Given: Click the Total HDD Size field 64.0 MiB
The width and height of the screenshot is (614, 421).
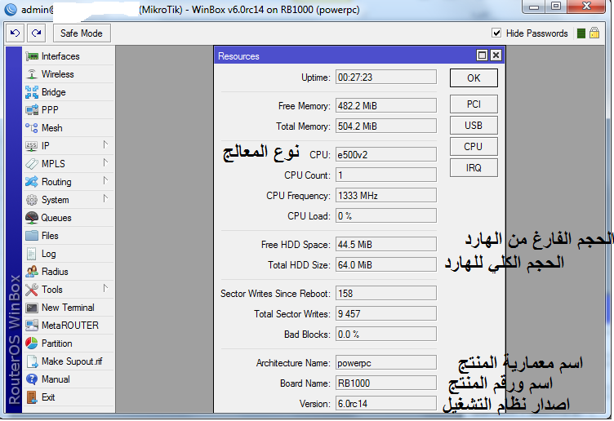Looking at the screenshot, I should (386, 264).
